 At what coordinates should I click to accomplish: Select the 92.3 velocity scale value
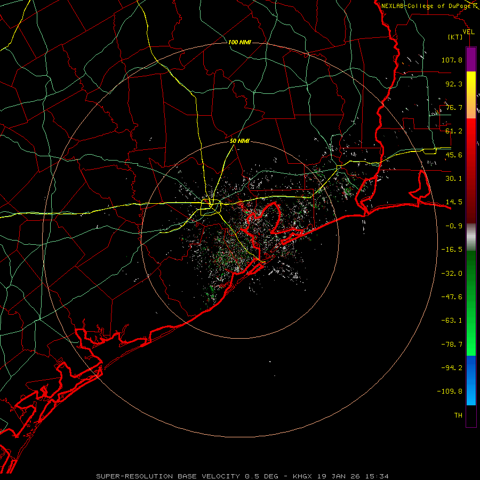454,84
